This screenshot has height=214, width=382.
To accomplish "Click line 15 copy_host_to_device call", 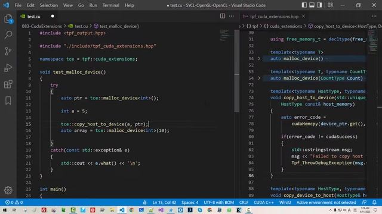I will pyautogui.click(x=104, y=124).
